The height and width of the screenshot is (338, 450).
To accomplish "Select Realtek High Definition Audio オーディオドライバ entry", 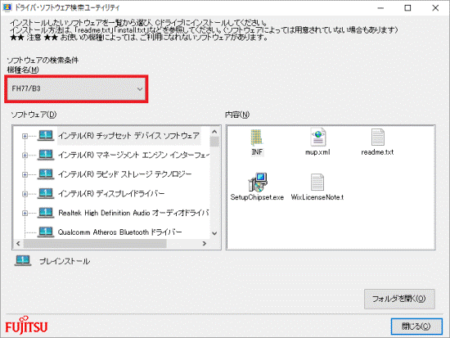I will click(133, 213).
